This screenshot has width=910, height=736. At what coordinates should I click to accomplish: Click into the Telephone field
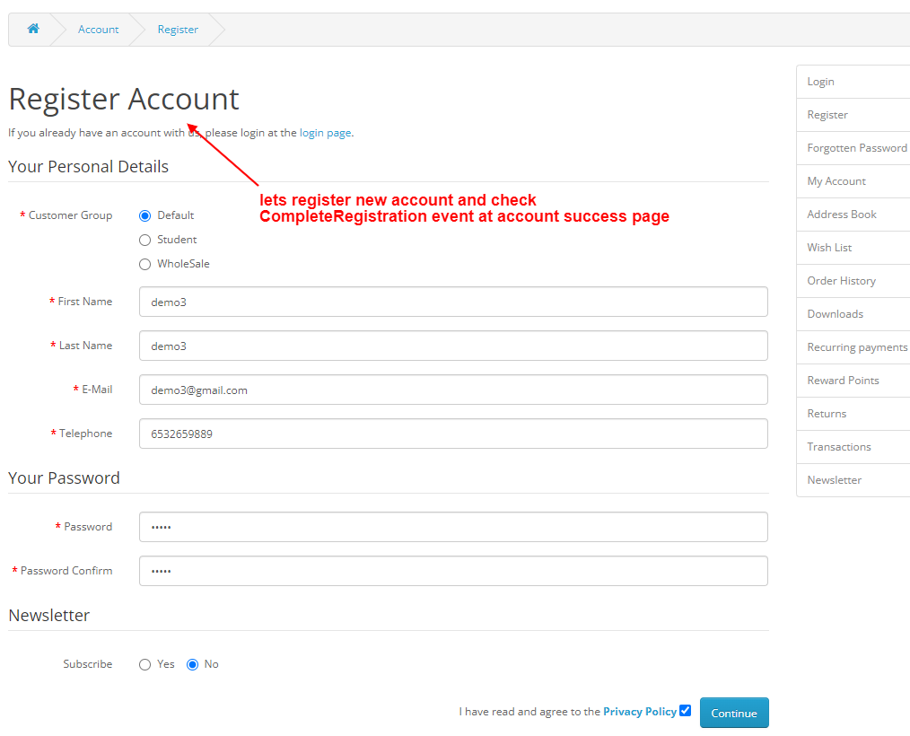click(453, 434)
